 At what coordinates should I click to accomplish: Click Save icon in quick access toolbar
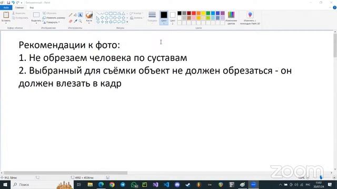[8, 3]
